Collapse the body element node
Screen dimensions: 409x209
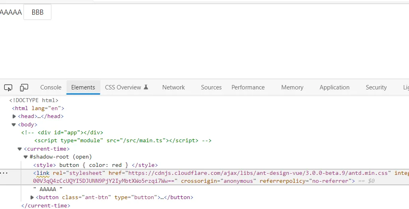tap(14, 125)
